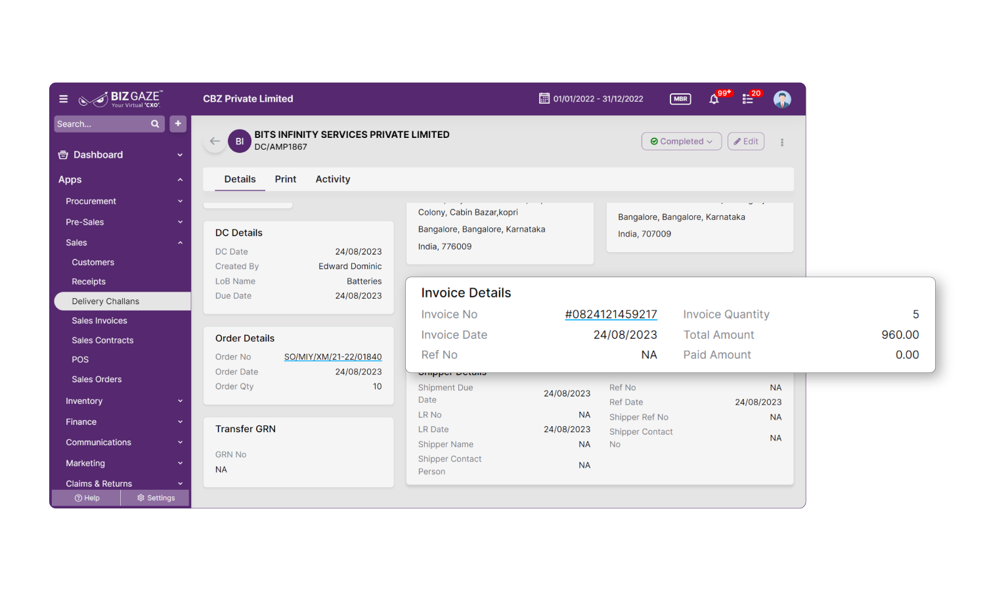Open order link SO/MIY/XM/21-22/01840
This screenshot has width=985, height=591.
[333, 357]
